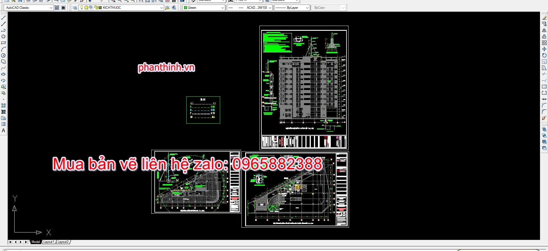The width and height of the screenshot is (548, 251).
Task: Click the Make Block tool
Action: tap(3, 93)
